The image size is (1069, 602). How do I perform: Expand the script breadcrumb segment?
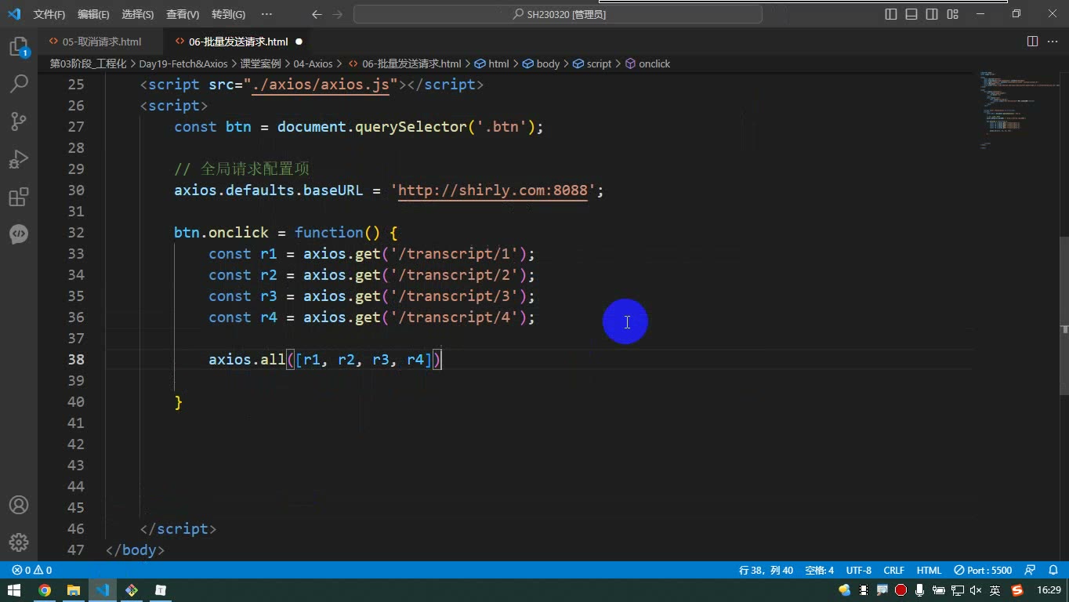592,63
